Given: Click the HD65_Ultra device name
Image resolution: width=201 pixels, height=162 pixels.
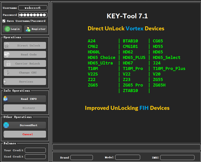Looking at the screenshot, I should click(x=100, y=63).
